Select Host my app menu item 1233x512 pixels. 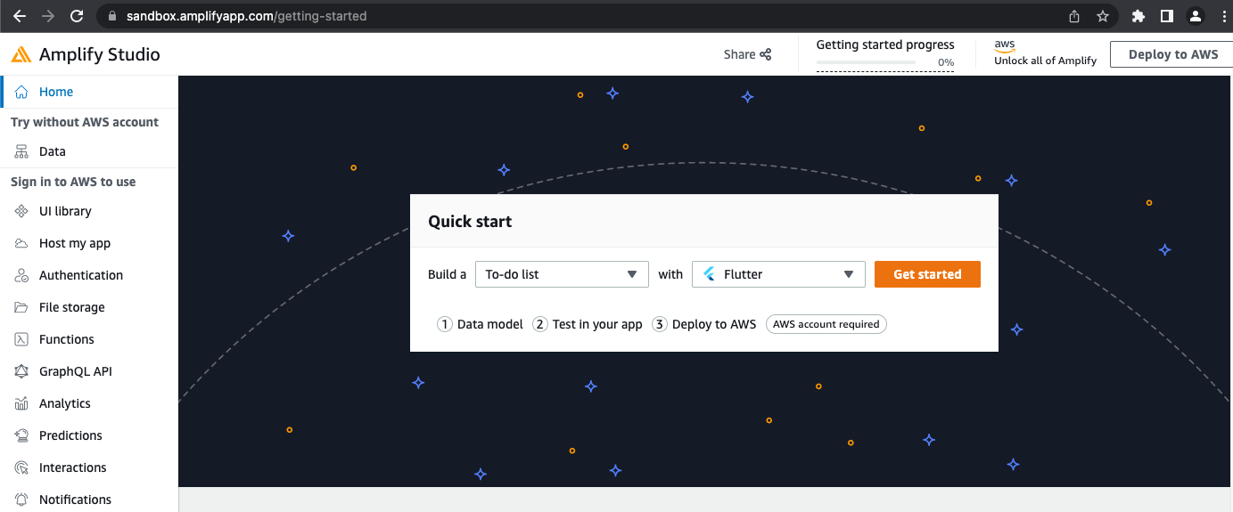pos(89,243)
